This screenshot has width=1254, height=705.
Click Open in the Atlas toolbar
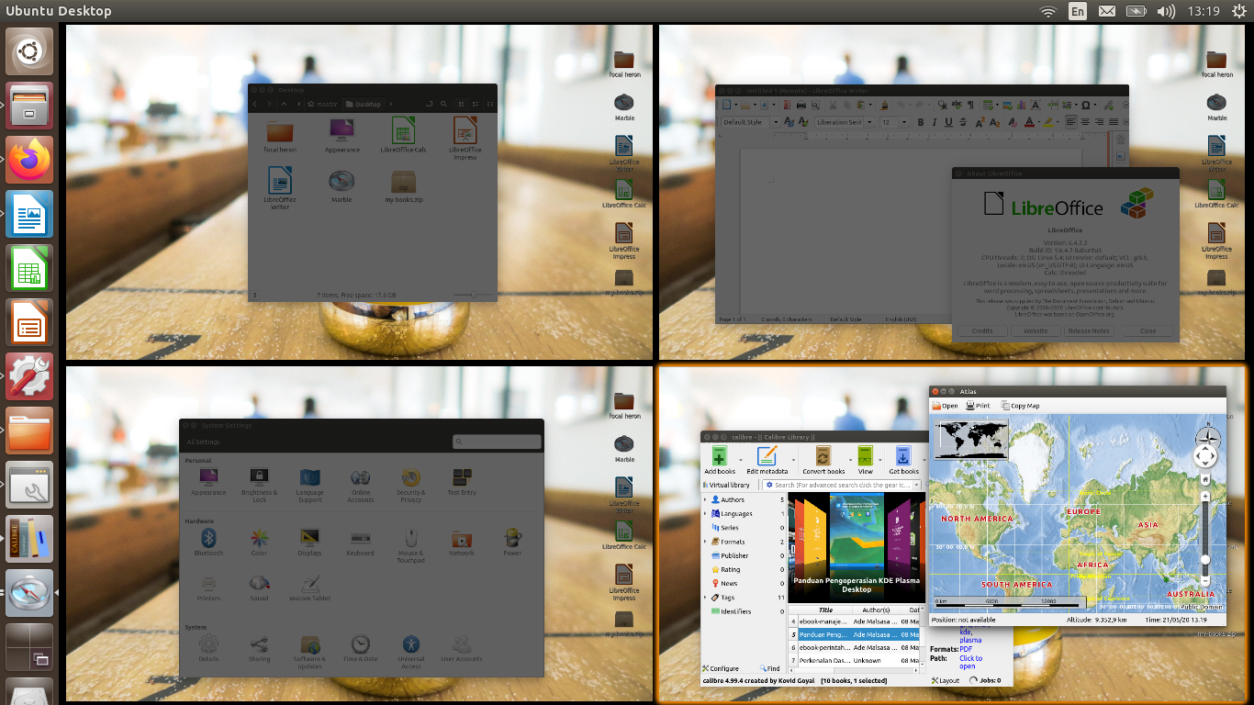click(945, 406)
